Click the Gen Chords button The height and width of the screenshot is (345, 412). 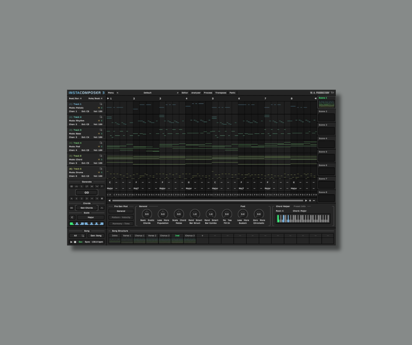coord(87,208)
